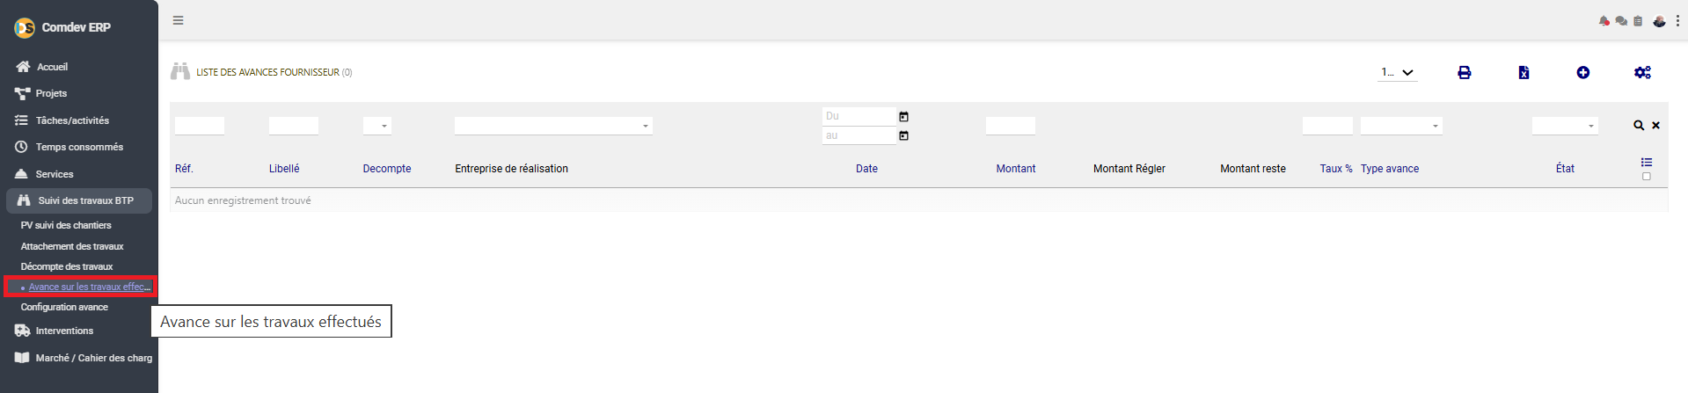Open Configuration avance submenu
The height and width of the screenshot is (393, 1688).
tap(64, 307)
